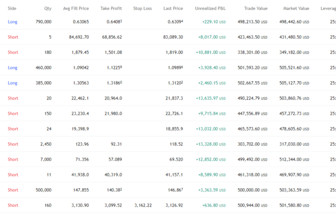336x224 pixels.
Task: Select avg fill price 84,692.70
Action: click(79, 37)
